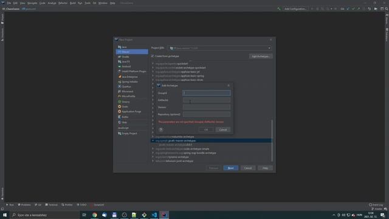This screenshot has width=389, height=219.
Task: Click the build hammer icon in toolbar
Action: click(279, 9)
